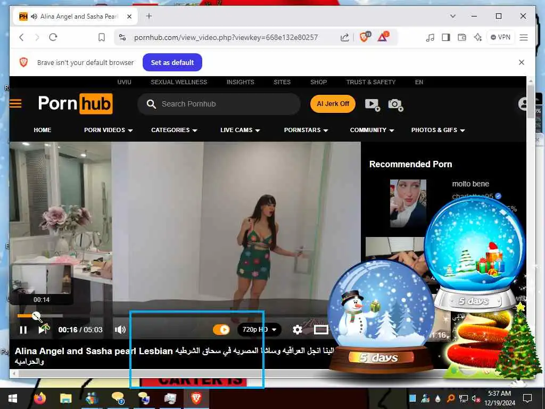Open video player settings gear
The image size is (545, 409).
coord(297,329)
